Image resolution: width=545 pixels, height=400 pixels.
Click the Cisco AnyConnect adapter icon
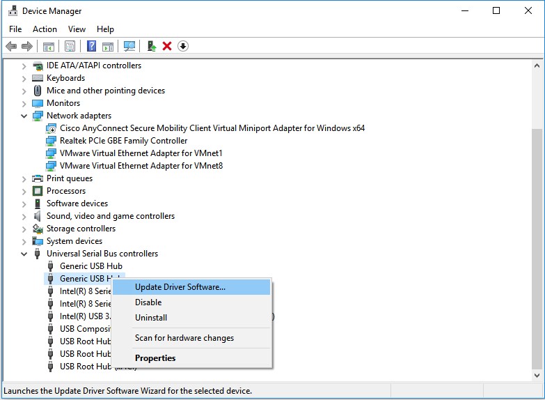51,128
